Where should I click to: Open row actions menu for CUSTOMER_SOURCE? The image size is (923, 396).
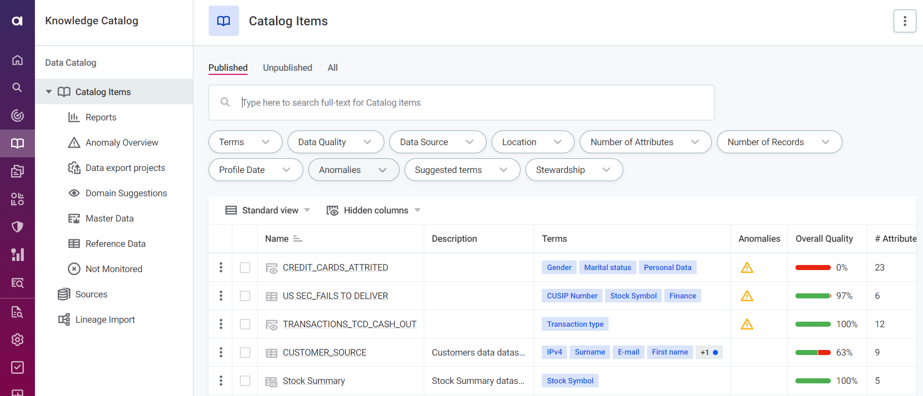(x=221, y=353)
